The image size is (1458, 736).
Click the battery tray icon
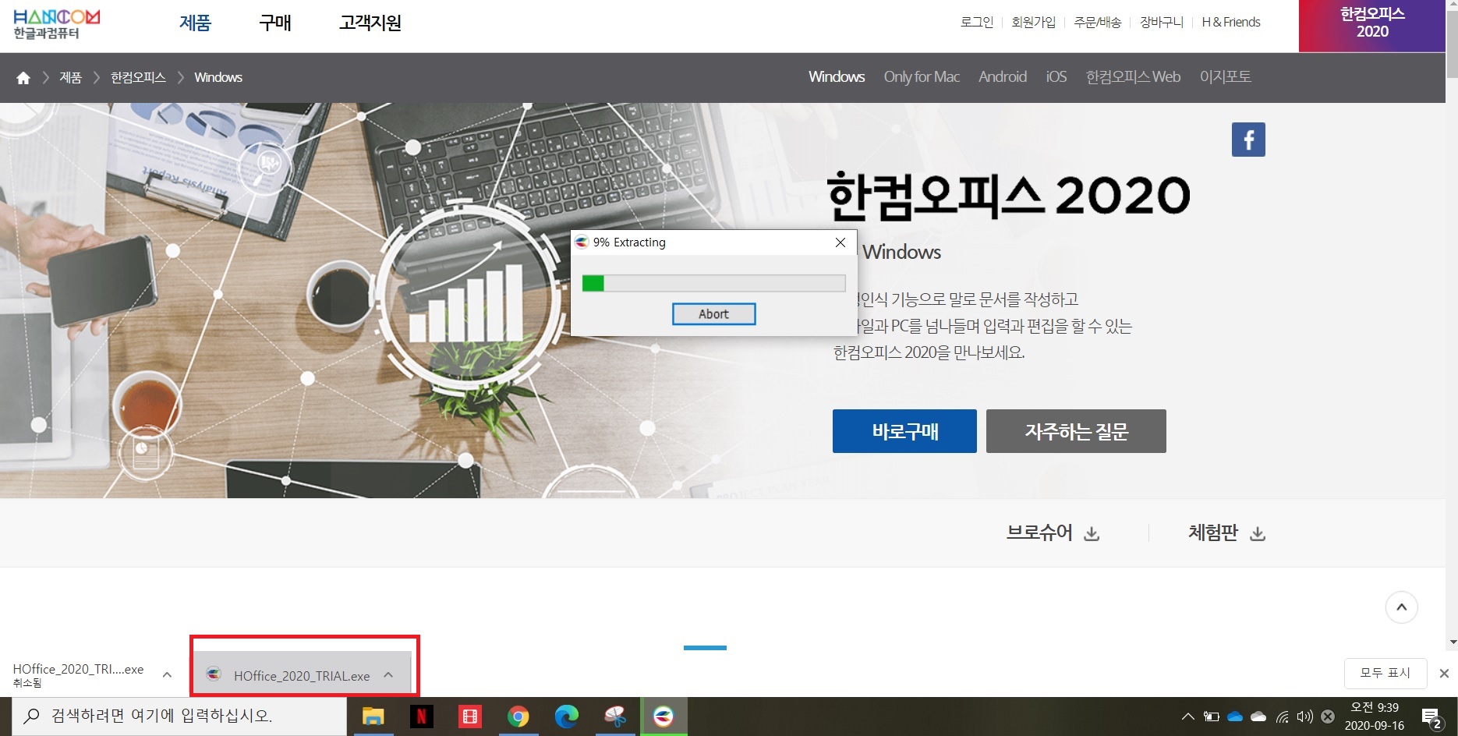coord(1211,717)
